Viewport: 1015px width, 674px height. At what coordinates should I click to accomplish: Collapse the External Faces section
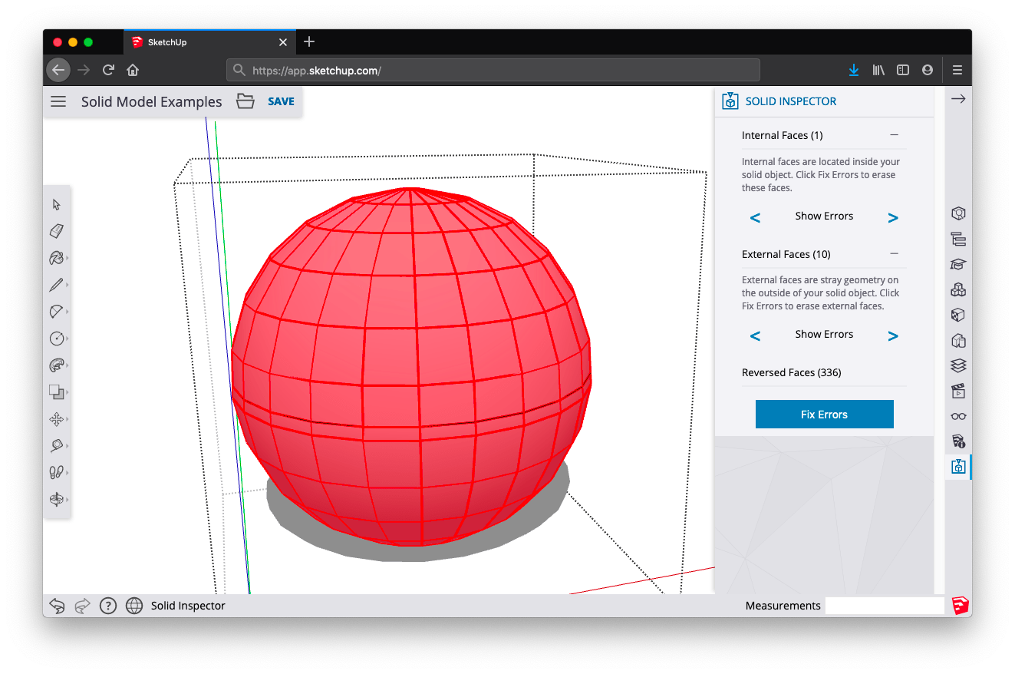tap(895, 253)
